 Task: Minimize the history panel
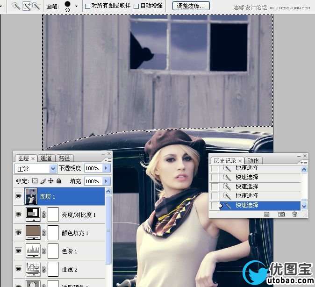(x=299, y=156)
